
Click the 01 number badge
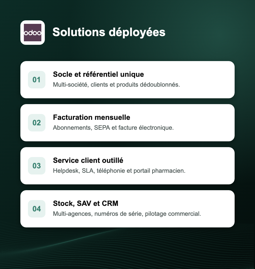37,80
